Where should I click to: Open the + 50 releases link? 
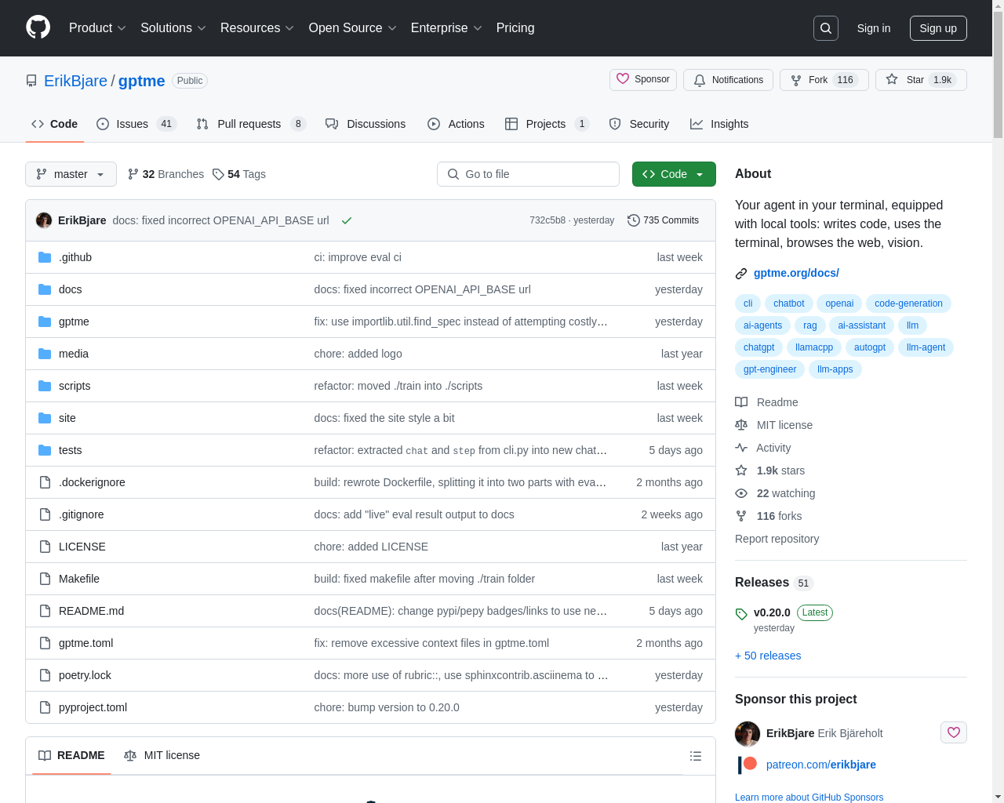click(x=768, y=656)
